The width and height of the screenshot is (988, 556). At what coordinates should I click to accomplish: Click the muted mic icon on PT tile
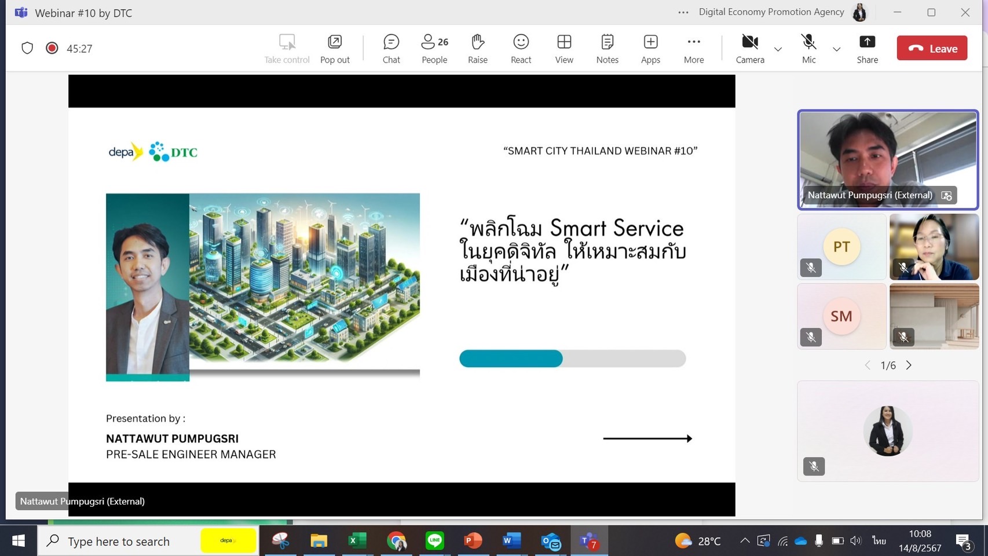click(811, 268)
